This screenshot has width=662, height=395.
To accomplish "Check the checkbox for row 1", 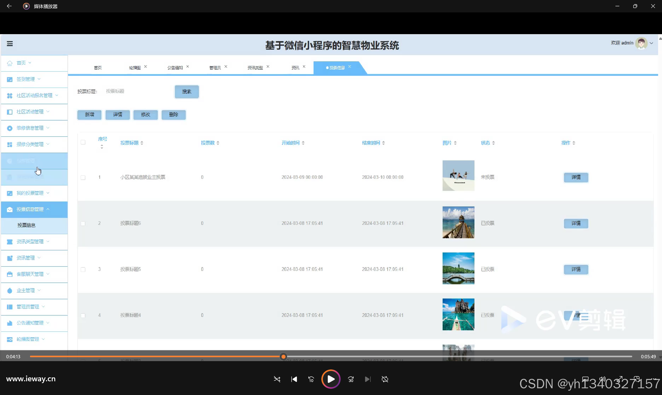I will pyautogui.click(x=83, y=177).
